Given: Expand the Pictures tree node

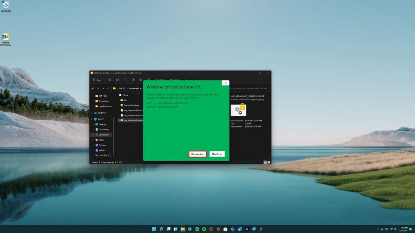Looking at the screenshot, I should coord(93,145).
